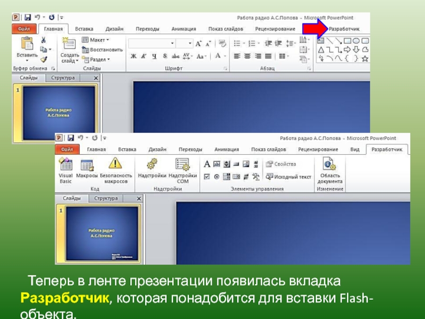
Task: Save using floppy icon in upper window
Action: pyautogui.click(x=28, y=18)
